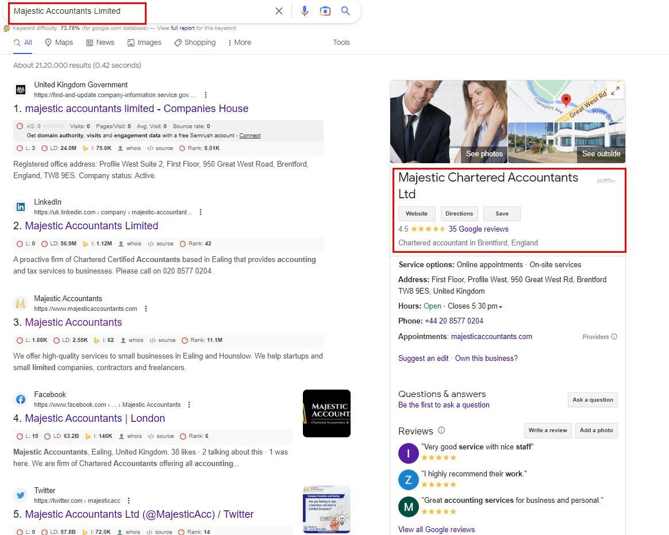Open the Majestic Accountants Ltd Twitter result
This screenshot has width=669, height=535.
[x=139, y=514]
